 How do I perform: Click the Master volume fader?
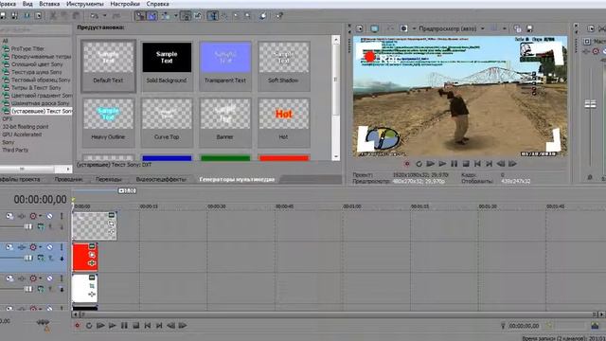coord(590,104)
